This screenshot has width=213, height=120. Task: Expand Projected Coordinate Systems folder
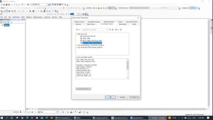click(77, 47)
